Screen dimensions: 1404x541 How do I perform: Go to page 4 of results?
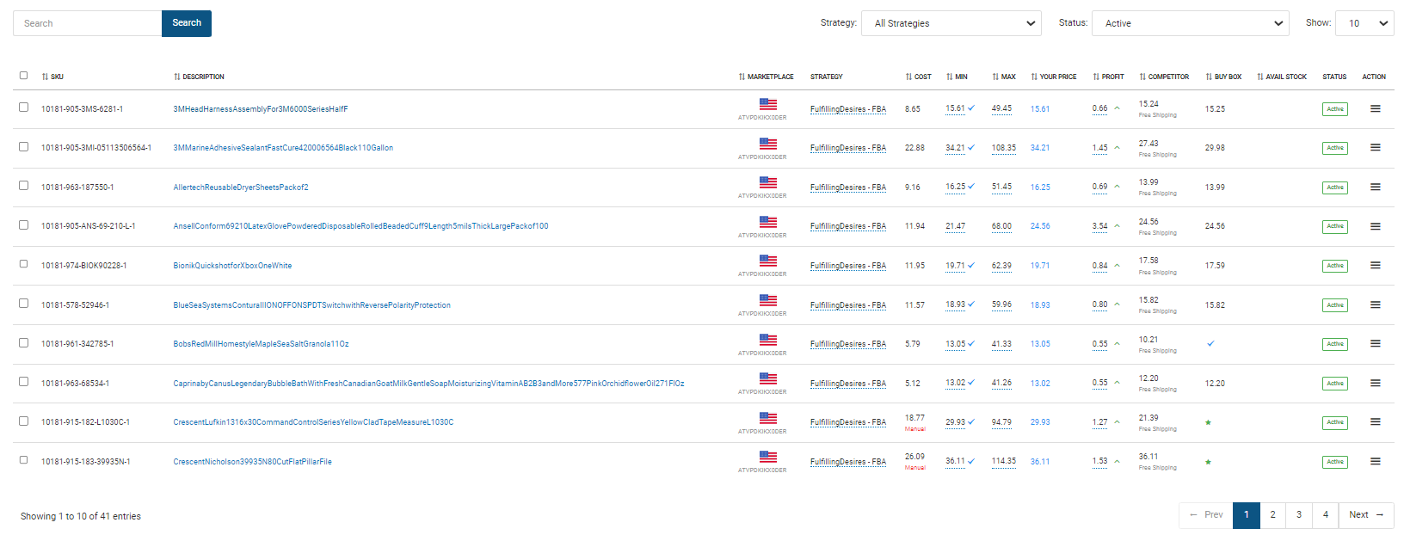coord(1326,515)
